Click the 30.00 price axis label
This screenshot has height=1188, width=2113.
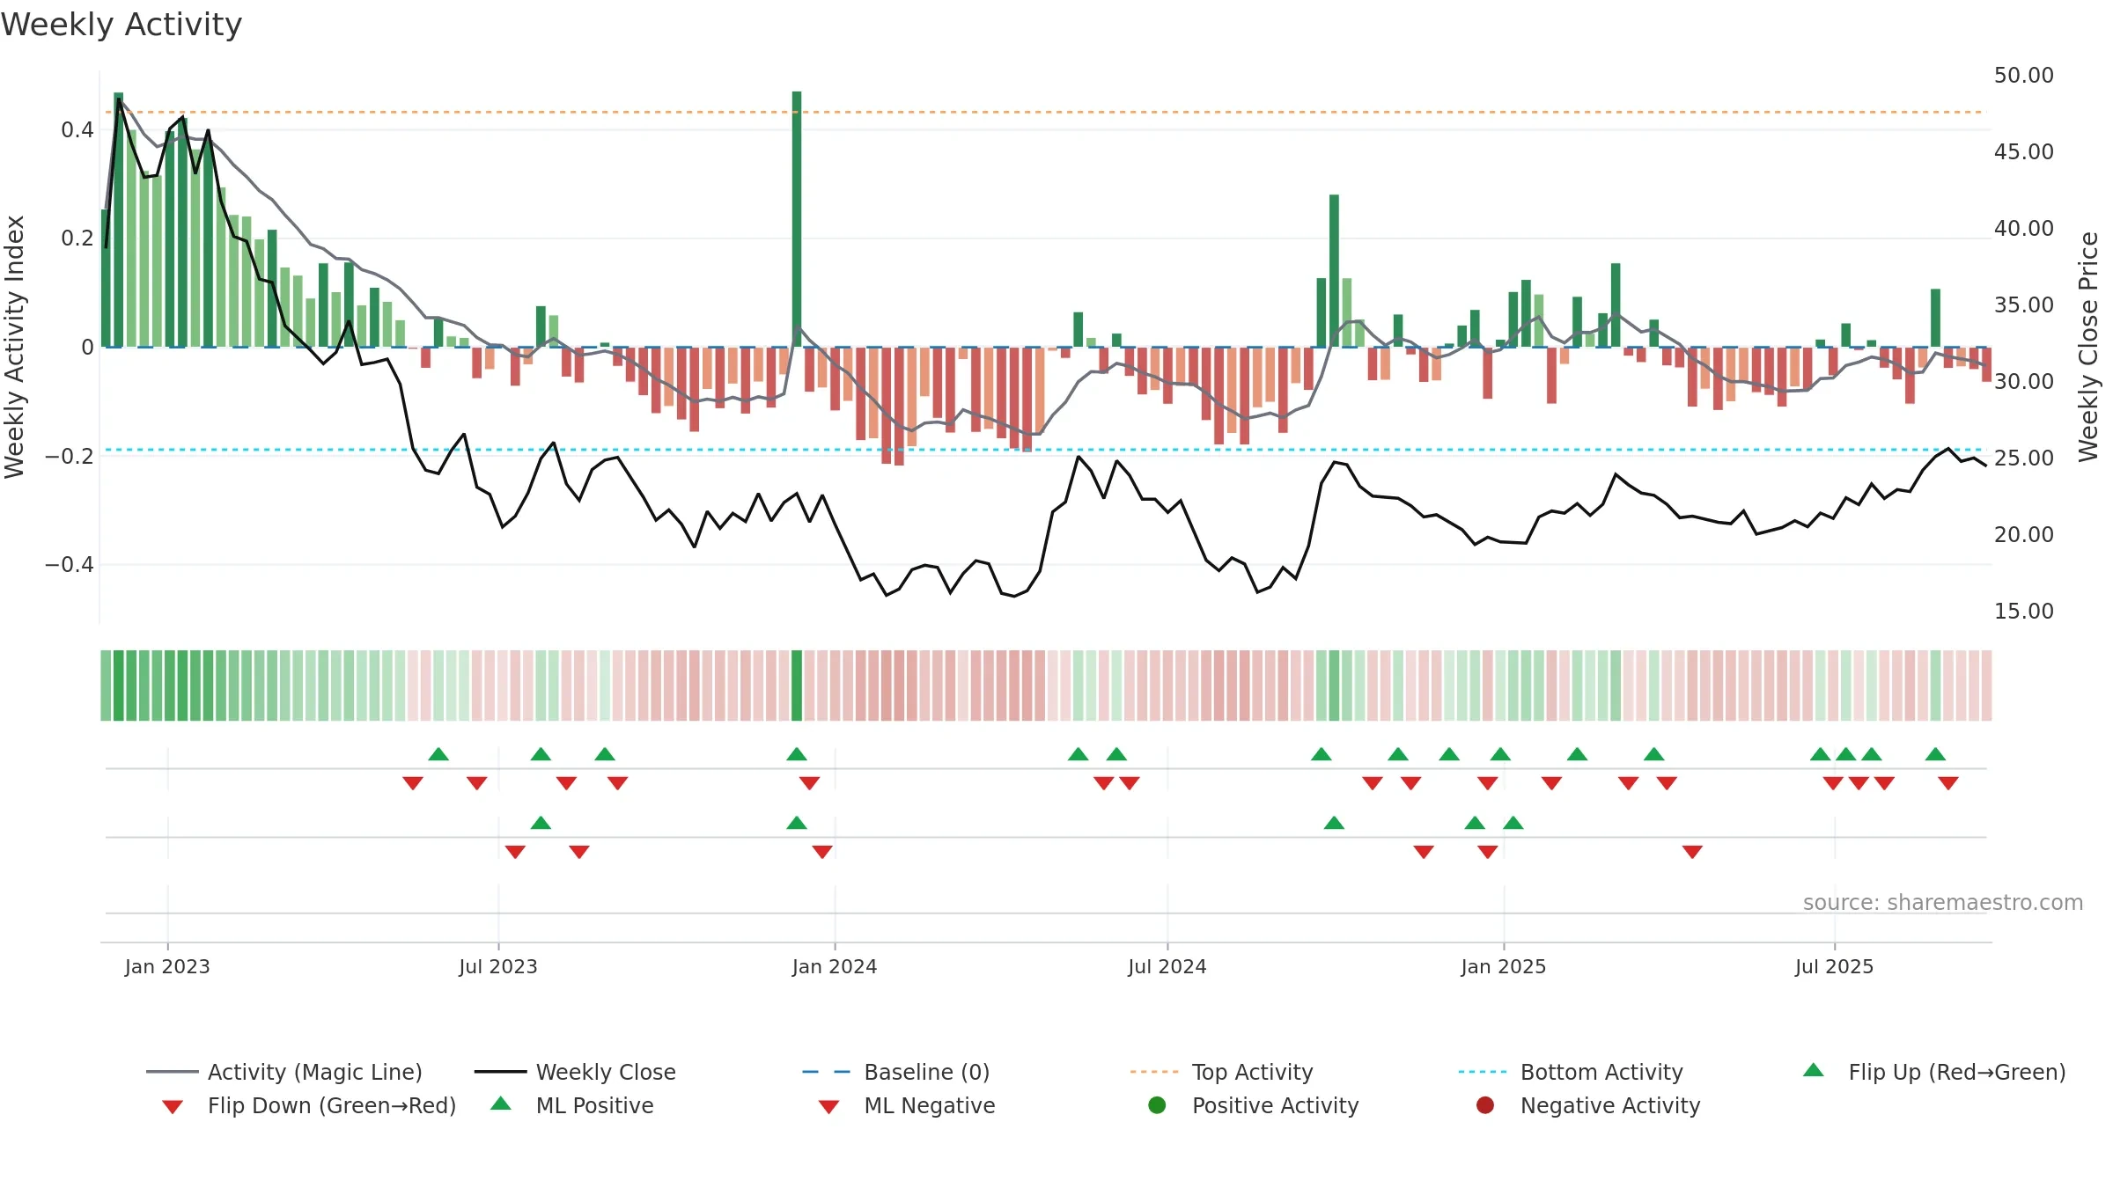click(x=2024, y=382)
